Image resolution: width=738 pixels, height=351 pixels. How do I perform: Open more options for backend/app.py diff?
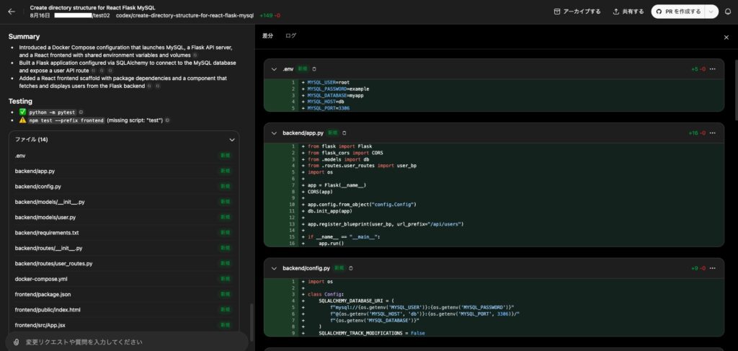tap(713, 133)
